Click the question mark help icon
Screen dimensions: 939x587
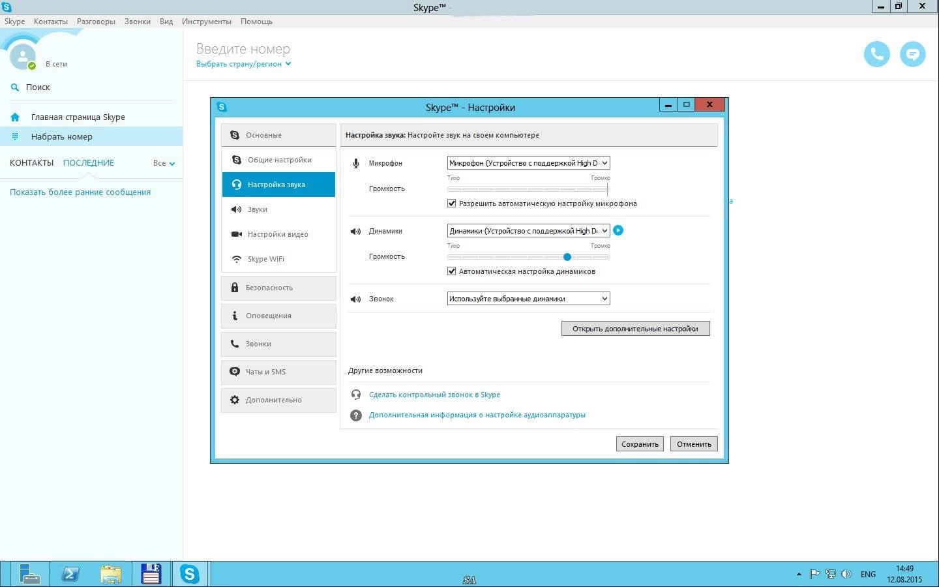[x=356, y=415]
